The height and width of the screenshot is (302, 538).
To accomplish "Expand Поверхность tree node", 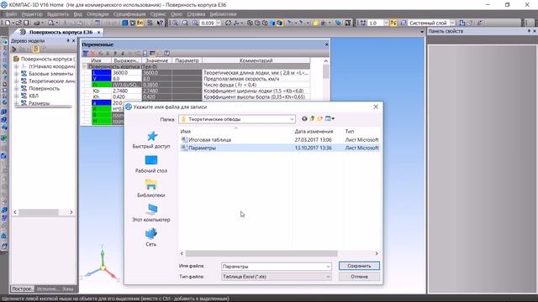I will pyautogui.click(x=16, y=89).
